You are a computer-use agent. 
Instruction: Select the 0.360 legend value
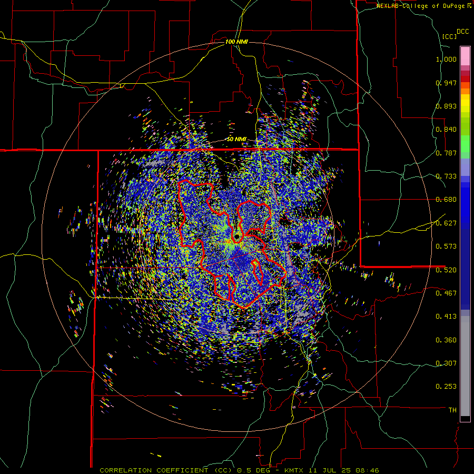446,340
